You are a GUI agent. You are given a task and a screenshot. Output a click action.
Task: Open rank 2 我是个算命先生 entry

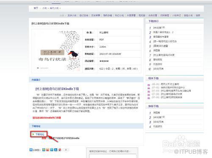click(163, 32)
